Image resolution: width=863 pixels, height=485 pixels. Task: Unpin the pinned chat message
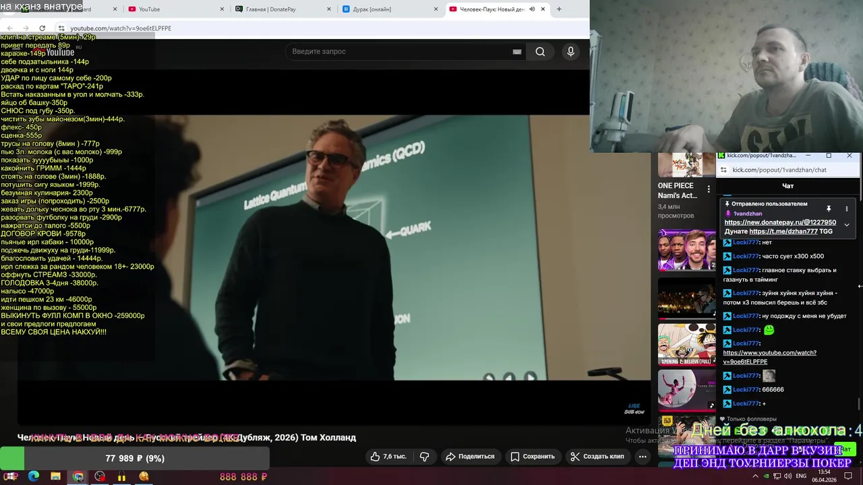pos(829,209)
